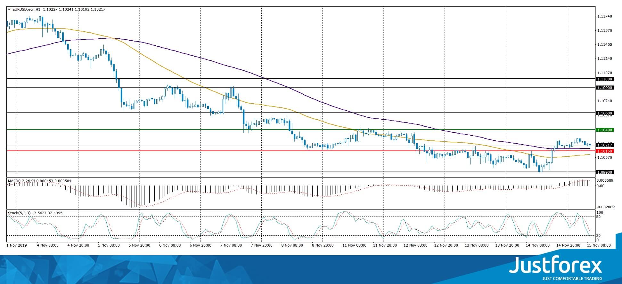Click the red 1.10150 level label

pos(604,151)
